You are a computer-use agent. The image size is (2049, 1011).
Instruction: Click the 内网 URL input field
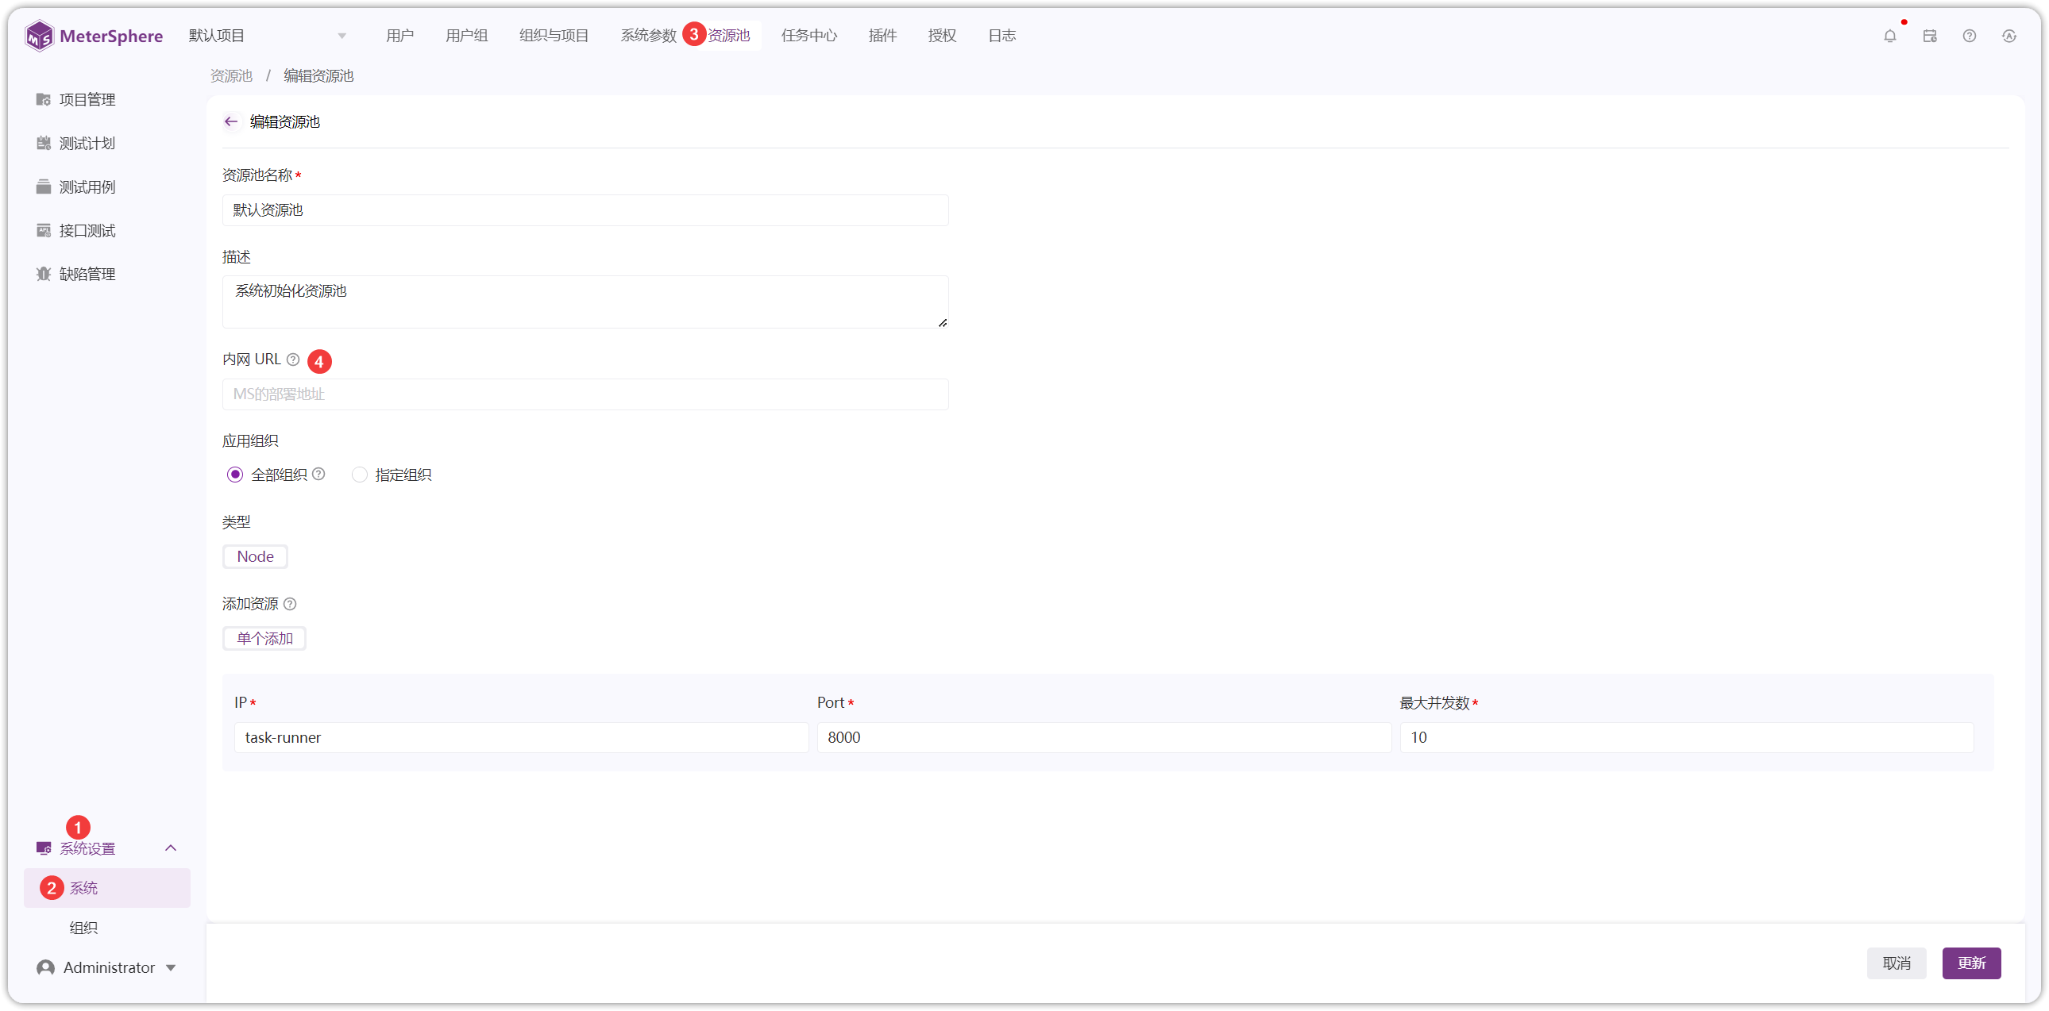point(585,394)
